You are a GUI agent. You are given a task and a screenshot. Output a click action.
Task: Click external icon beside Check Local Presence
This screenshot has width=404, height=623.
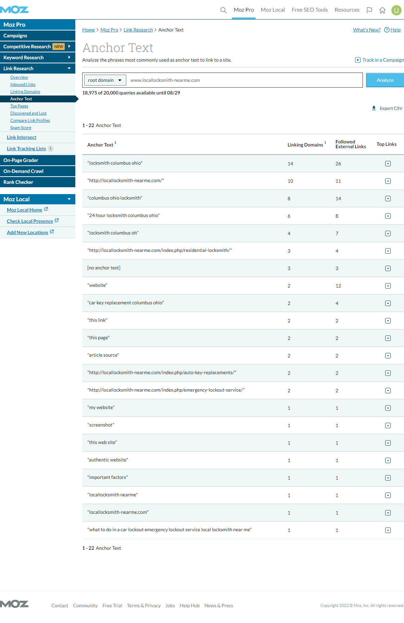pyautogui.click(x=57, y=220)
